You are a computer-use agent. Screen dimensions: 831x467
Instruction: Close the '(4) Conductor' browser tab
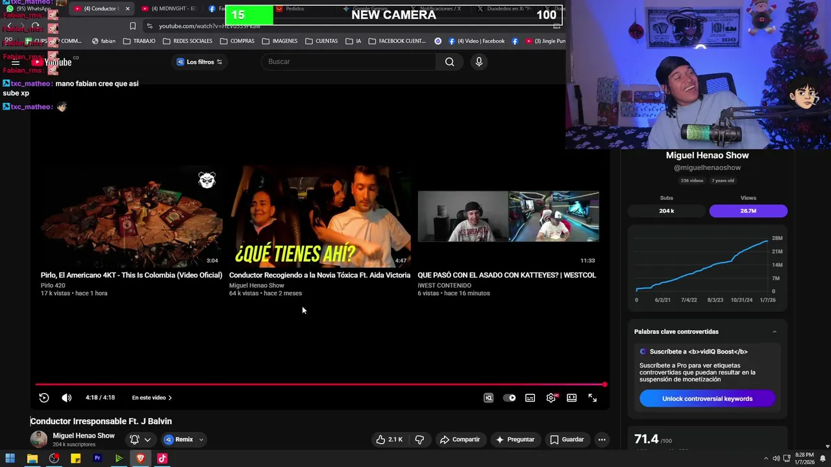tap(127, 8)
